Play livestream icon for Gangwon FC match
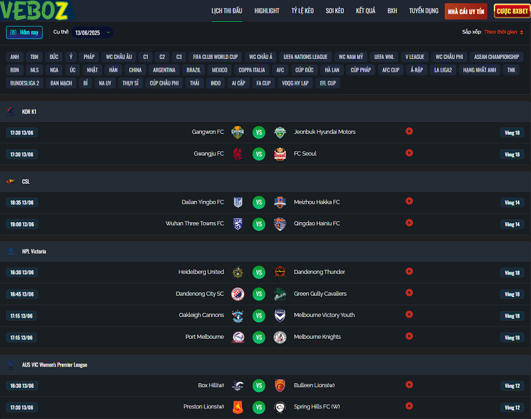The image size is (531, 419). 409,131
